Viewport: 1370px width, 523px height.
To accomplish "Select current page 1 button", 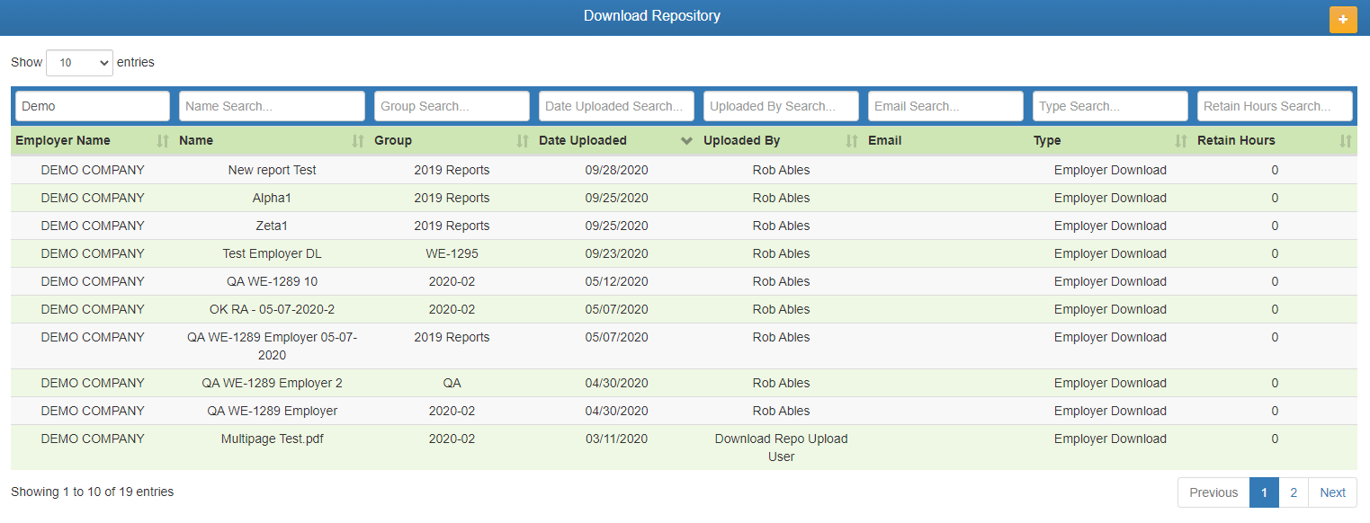I will click(1264, 492).
